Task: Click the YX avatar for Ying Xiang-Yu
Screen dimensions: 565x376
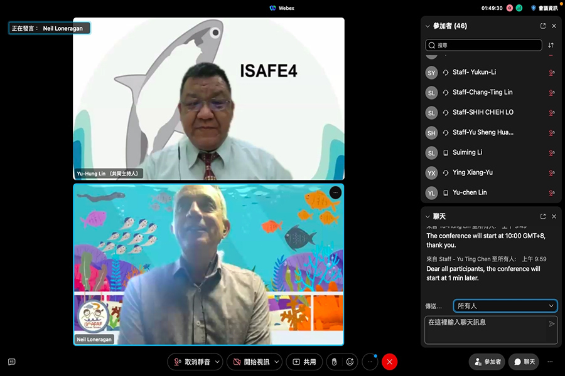Action: [x=431, y=173]
